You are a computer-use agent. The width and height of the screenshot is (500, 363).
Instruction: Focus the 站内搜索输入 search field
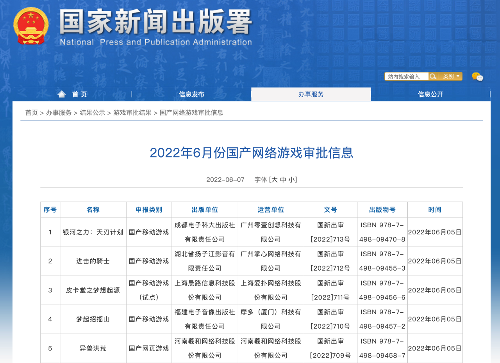[x=406, y=76]
